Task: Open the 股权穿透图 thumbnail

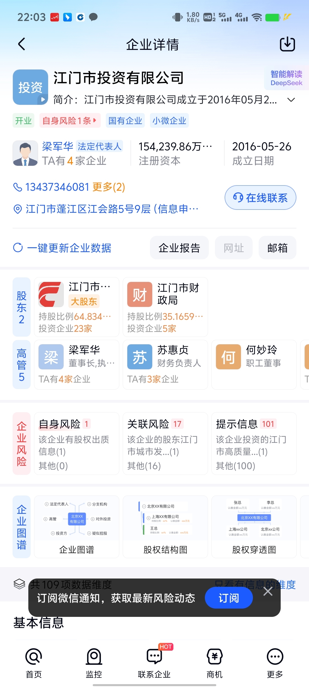Action: coord(254,527)
